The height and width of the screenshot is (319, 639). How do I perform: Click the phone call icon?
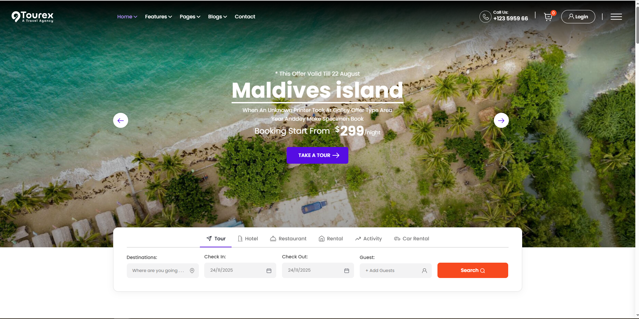486,17
